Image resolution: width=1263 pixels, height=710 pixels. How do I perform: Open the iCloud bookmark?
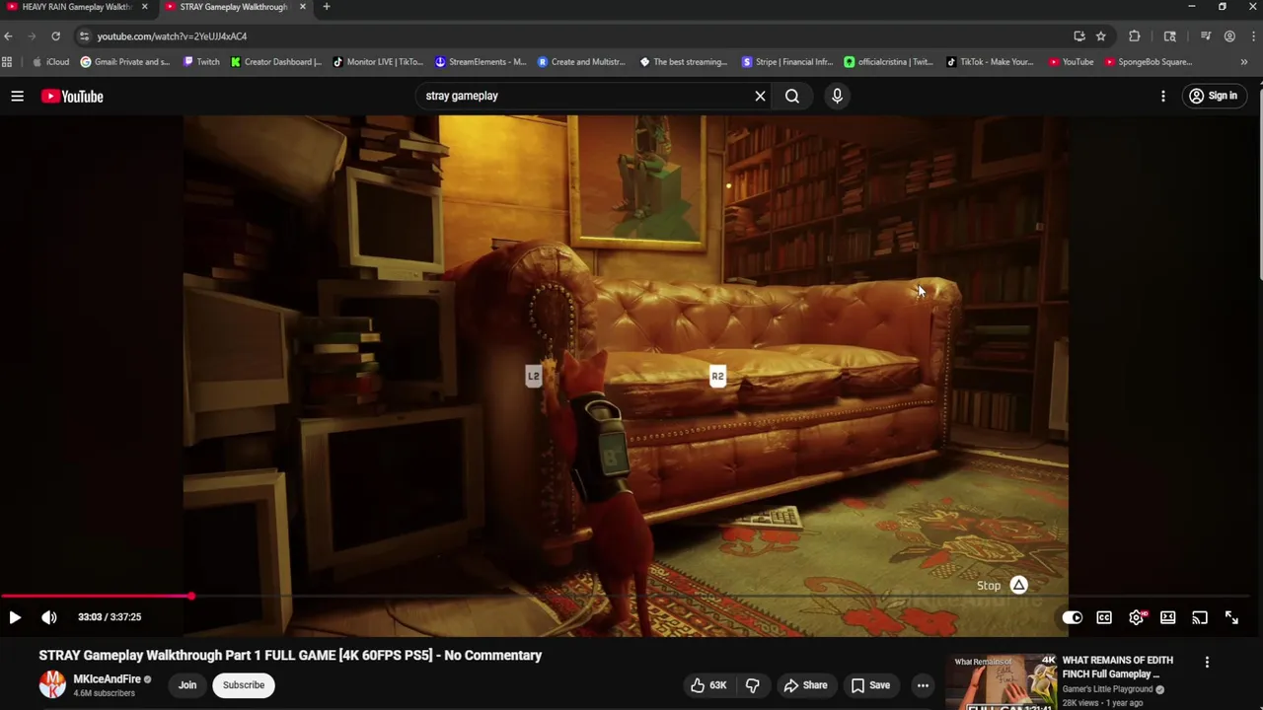coord(50,62)
